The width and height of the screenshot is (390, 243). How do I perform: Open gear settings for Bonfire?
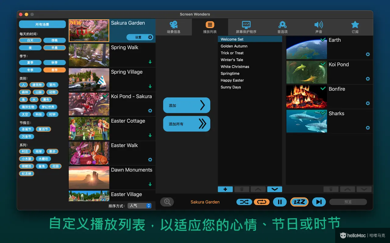368,103
